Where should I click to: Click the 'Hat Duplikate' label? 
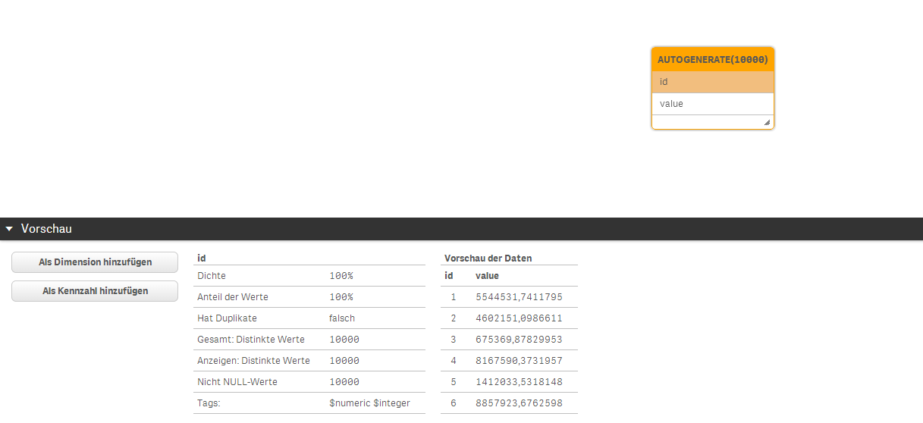point(227,318)
